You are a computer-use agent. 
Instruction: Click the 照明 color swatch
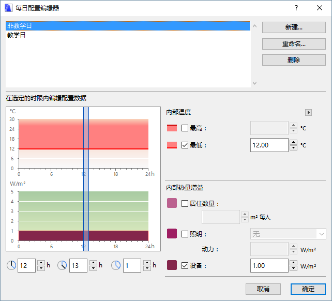[x=172, y=234]
